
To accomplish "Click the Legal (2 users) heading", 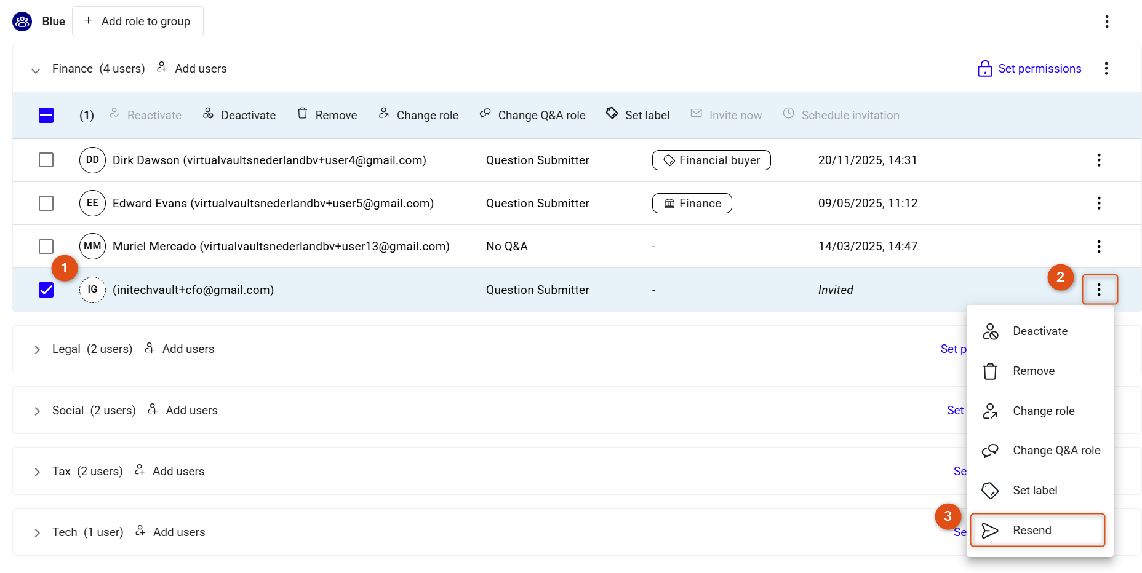I will (92, 349).
